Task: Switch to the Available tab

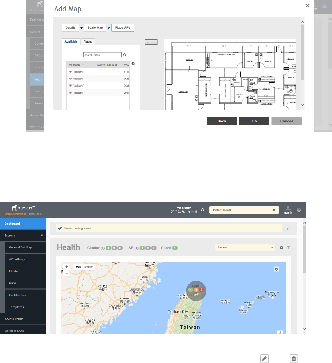Action: click(71, 42)
